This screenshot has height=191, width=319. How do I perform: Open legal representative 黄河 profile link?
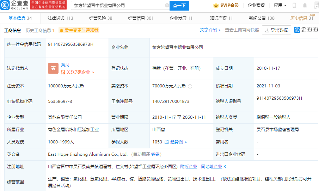(x=65, y=65)
